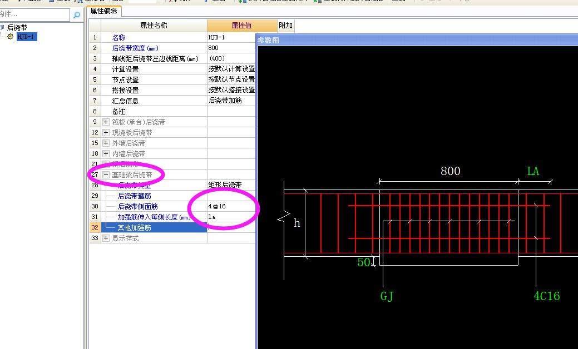Select the highlighted 其他加强筋 row
Viewport: 578px width, 349px height.
pos(154,227)
